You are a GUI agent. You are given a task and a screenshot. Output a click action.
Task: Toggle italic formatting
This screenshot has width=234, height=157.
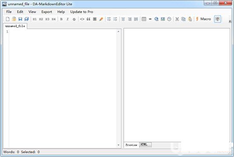coord(68,19)
